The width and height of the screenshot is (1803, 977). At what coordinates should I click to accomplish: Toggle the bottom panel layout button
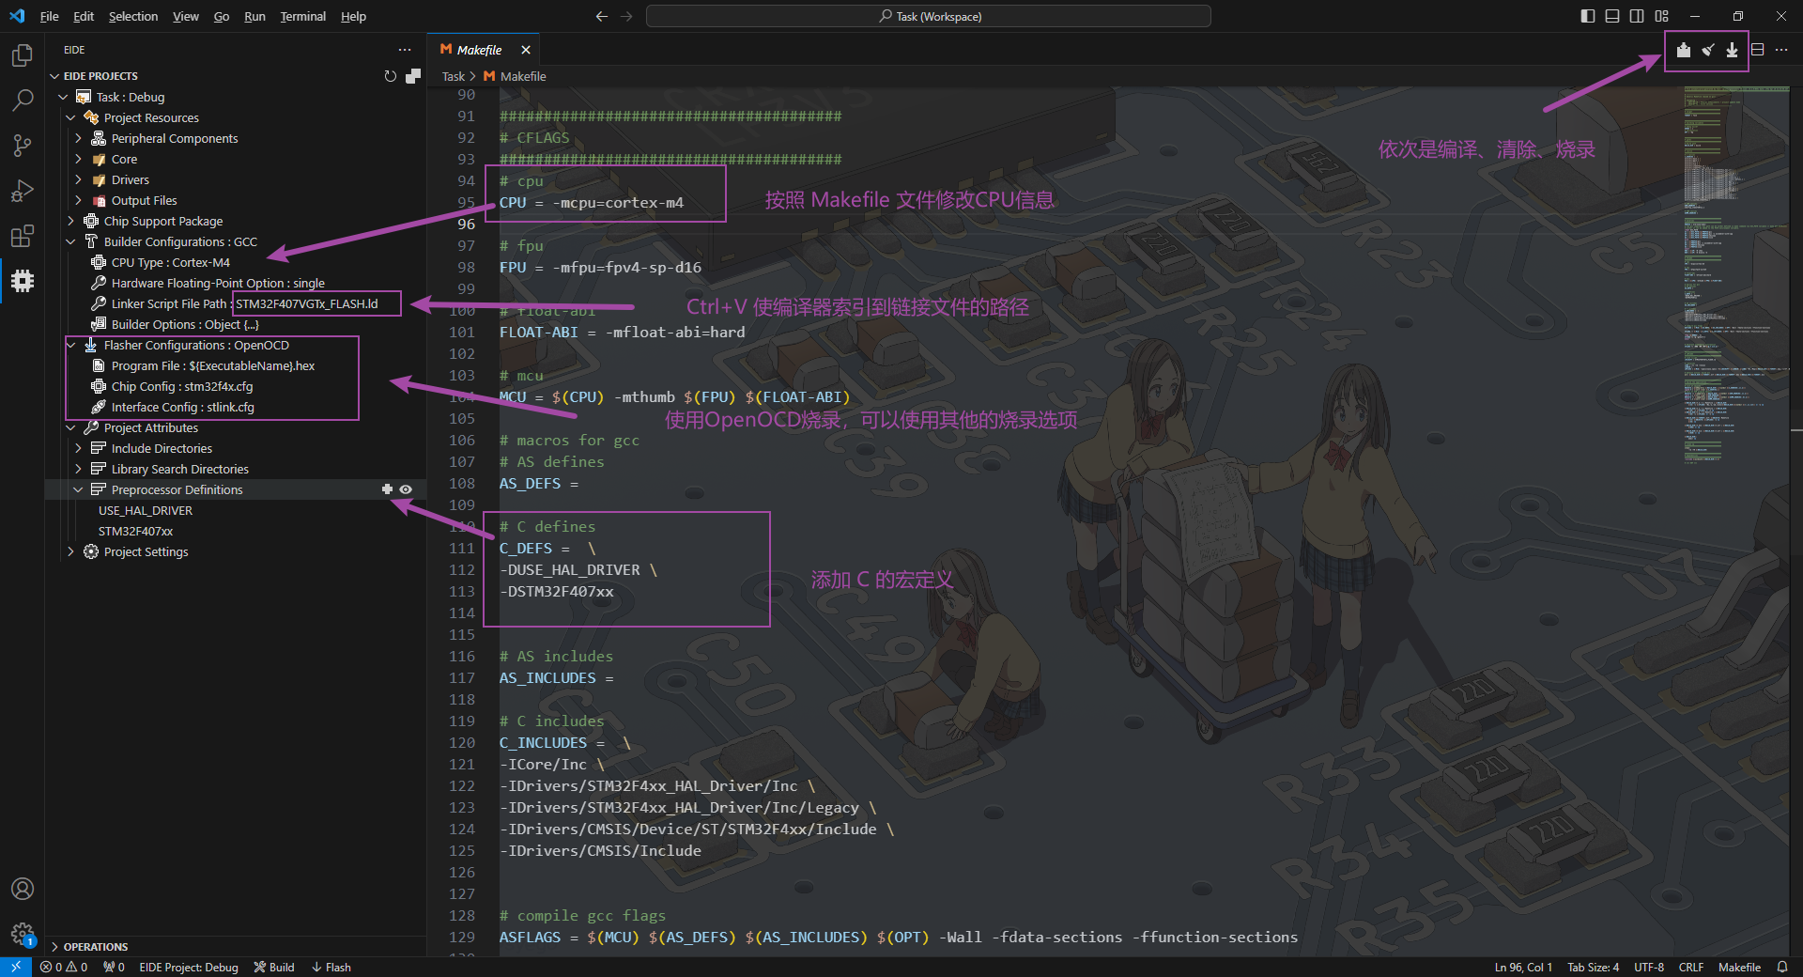pos(1612,16)
